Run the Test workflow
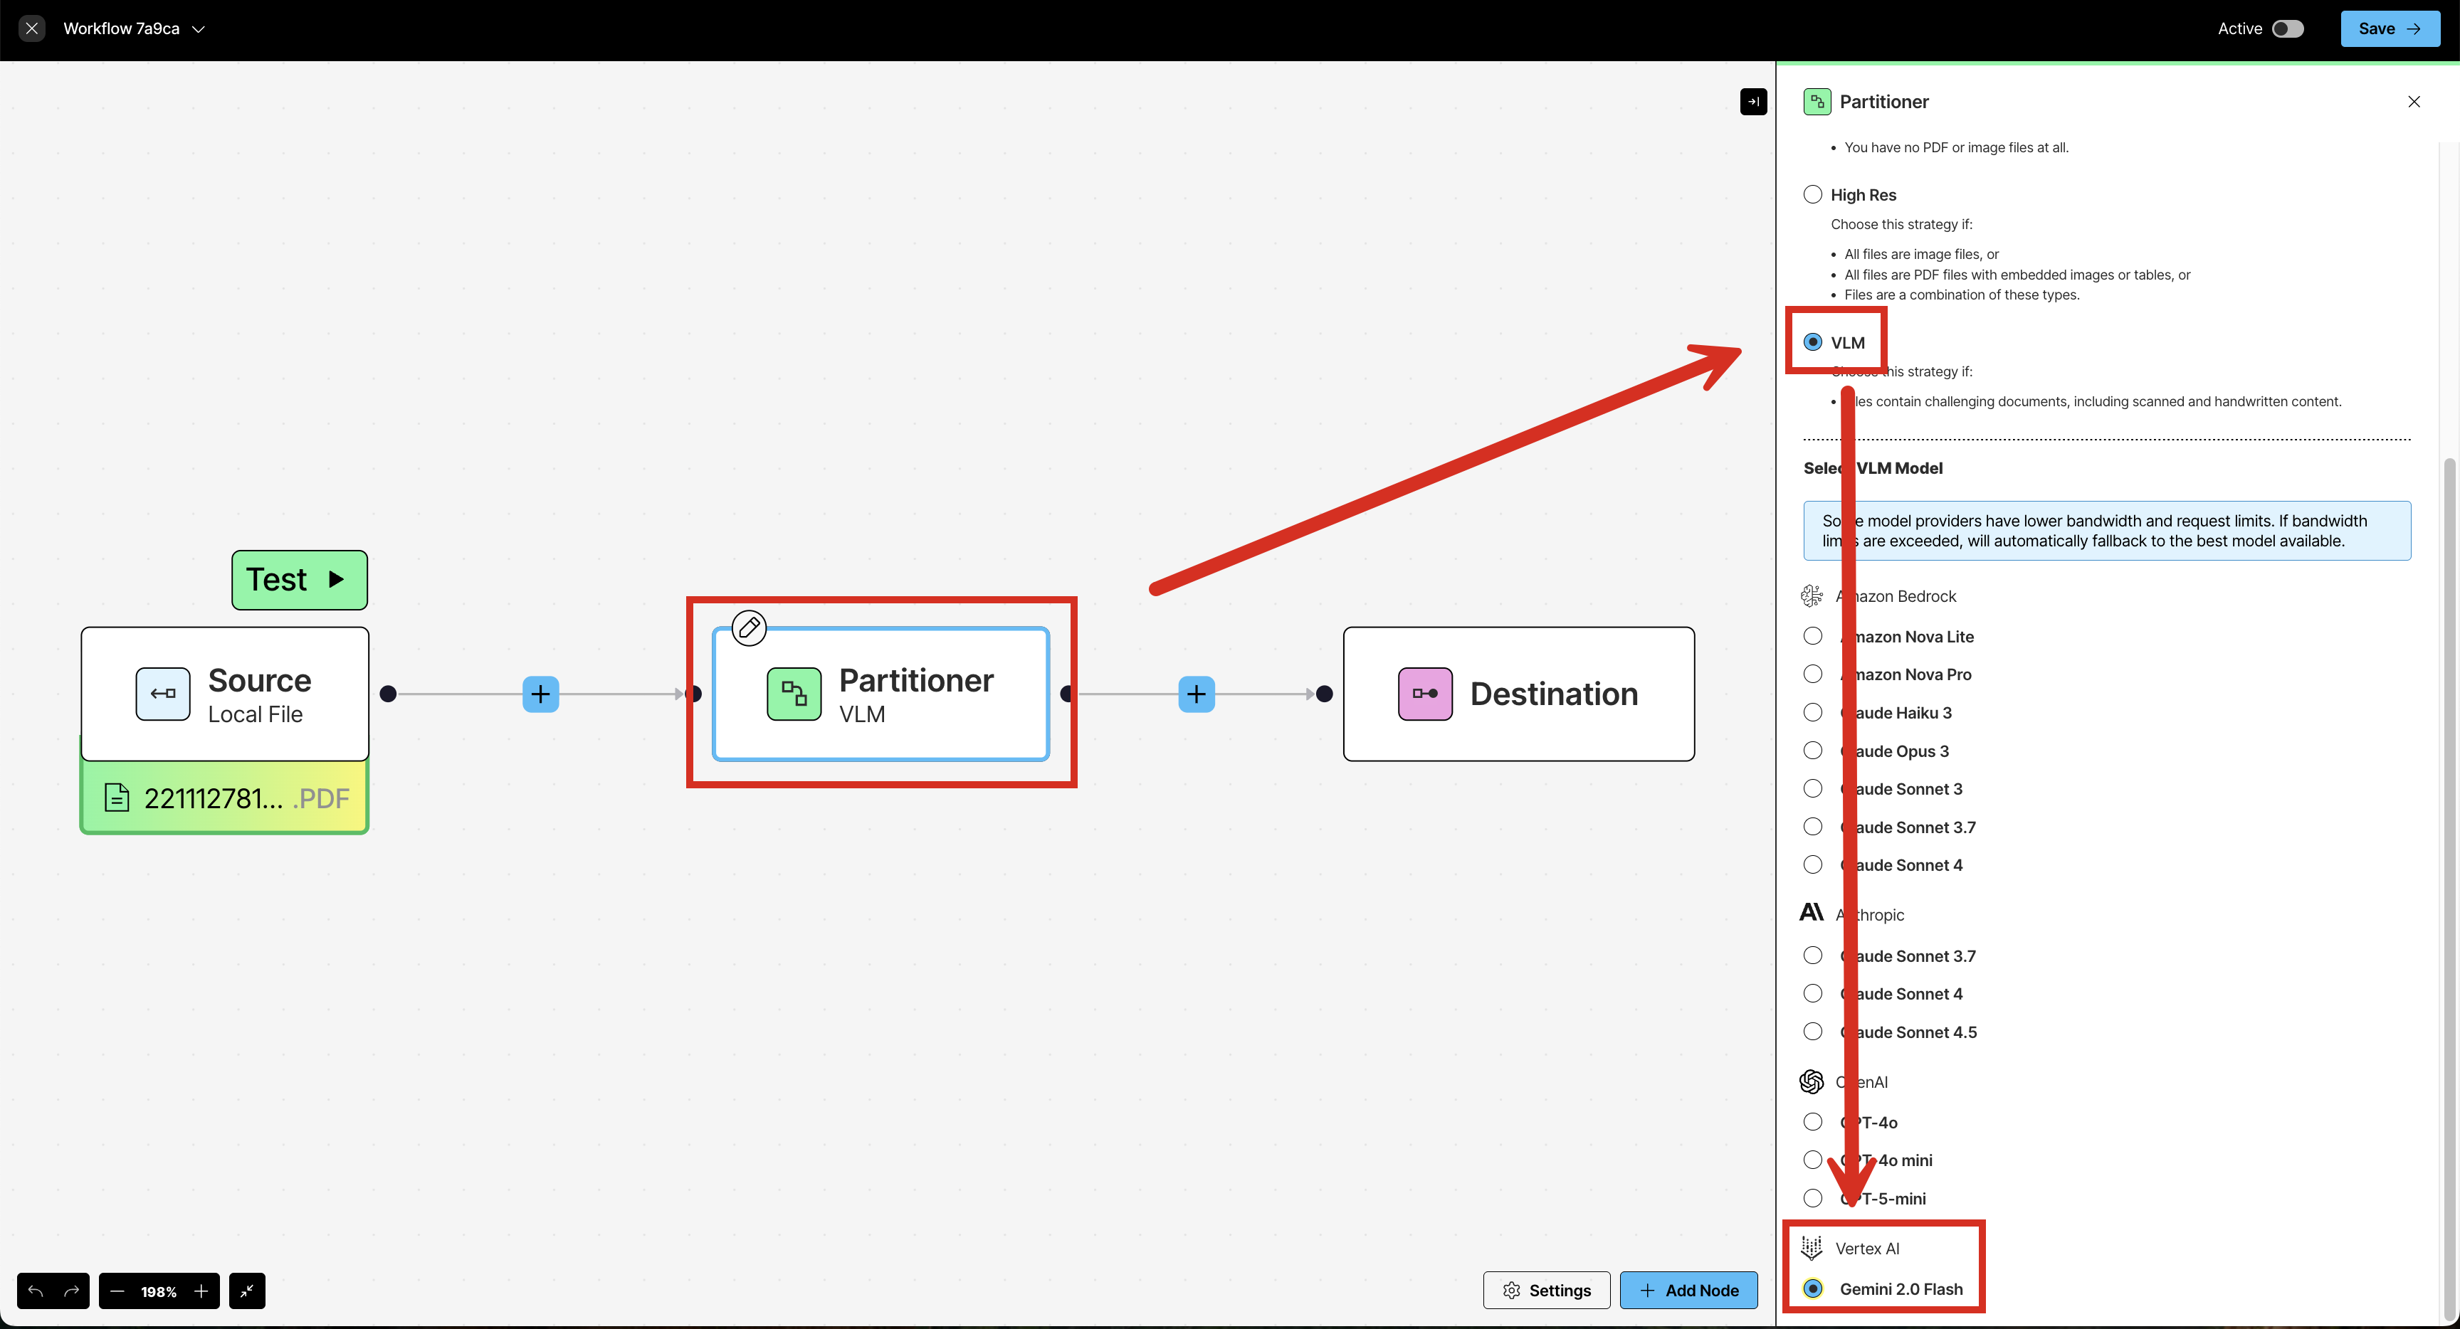The width and height of the screenshot is (2460, 1329). coord(299,580)
